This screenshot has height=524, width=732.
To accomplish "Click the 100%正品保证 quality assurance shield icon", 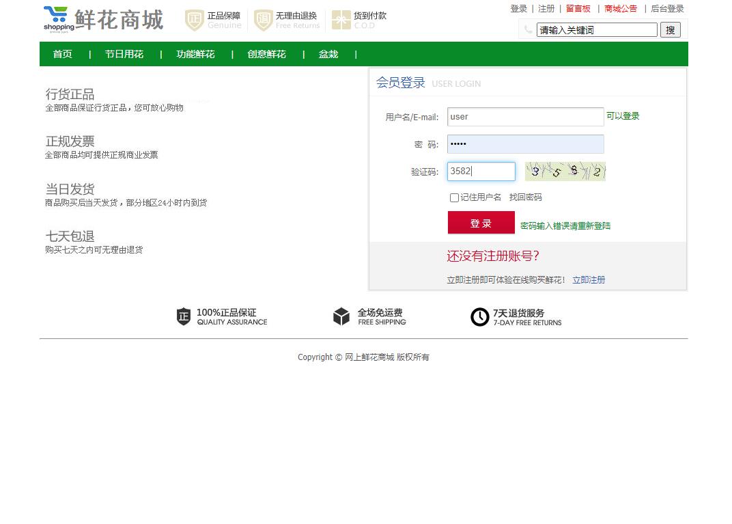I will (183, 316).
